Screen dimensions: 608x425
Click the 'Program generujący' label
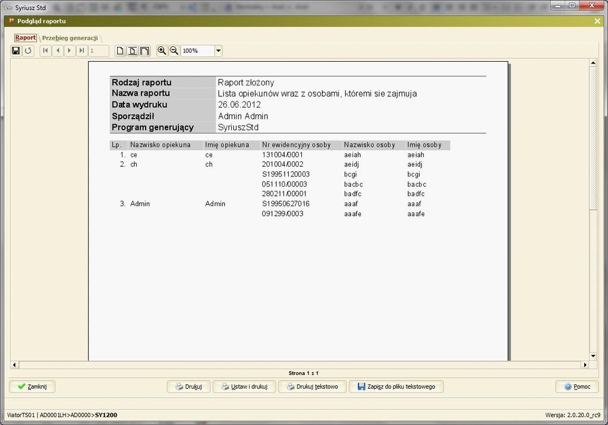click(152, 128)
